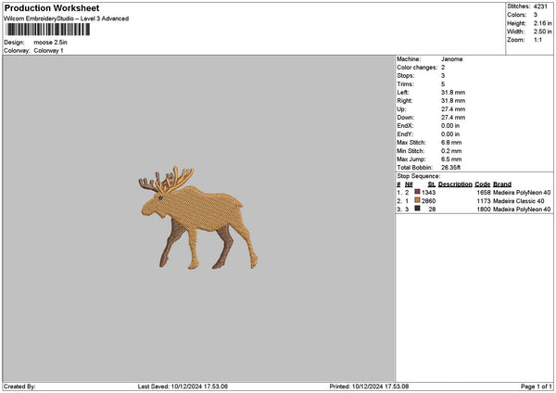Click the brown swatch for stop 1

pos(418,192)
